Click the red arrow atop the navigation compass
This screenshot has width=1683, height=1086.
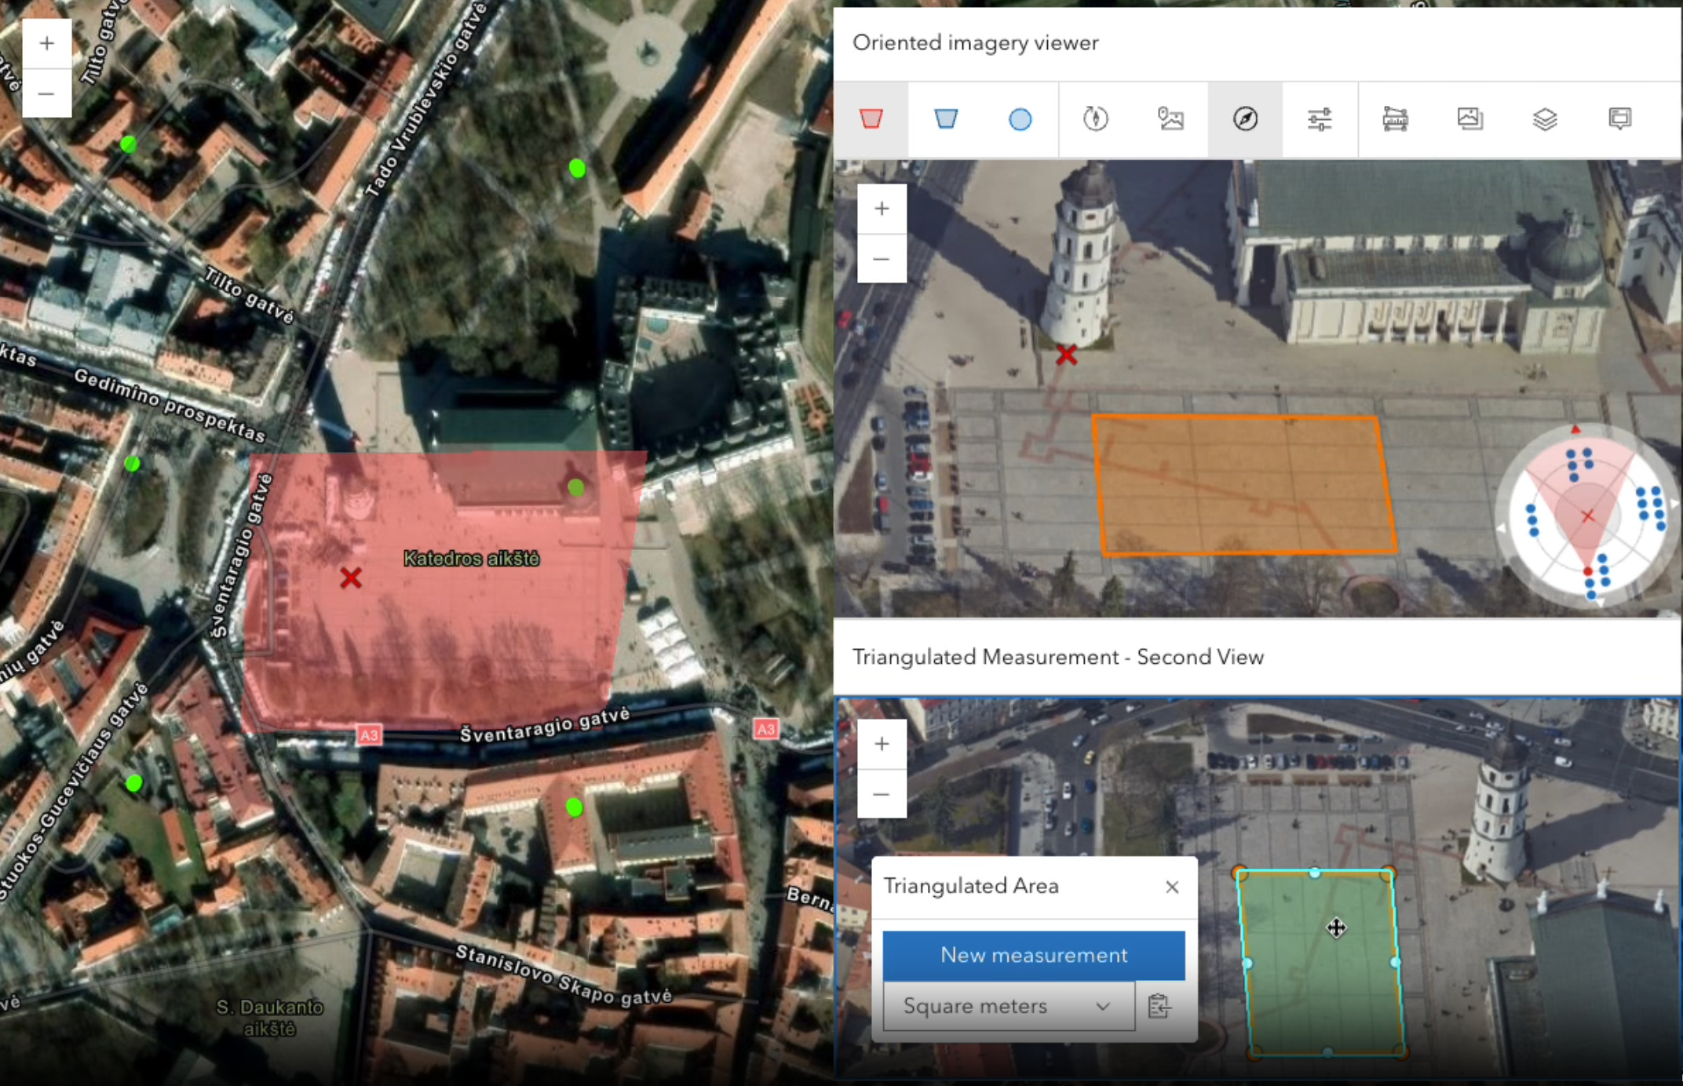pyautogui.click(x=1575, y=429)
